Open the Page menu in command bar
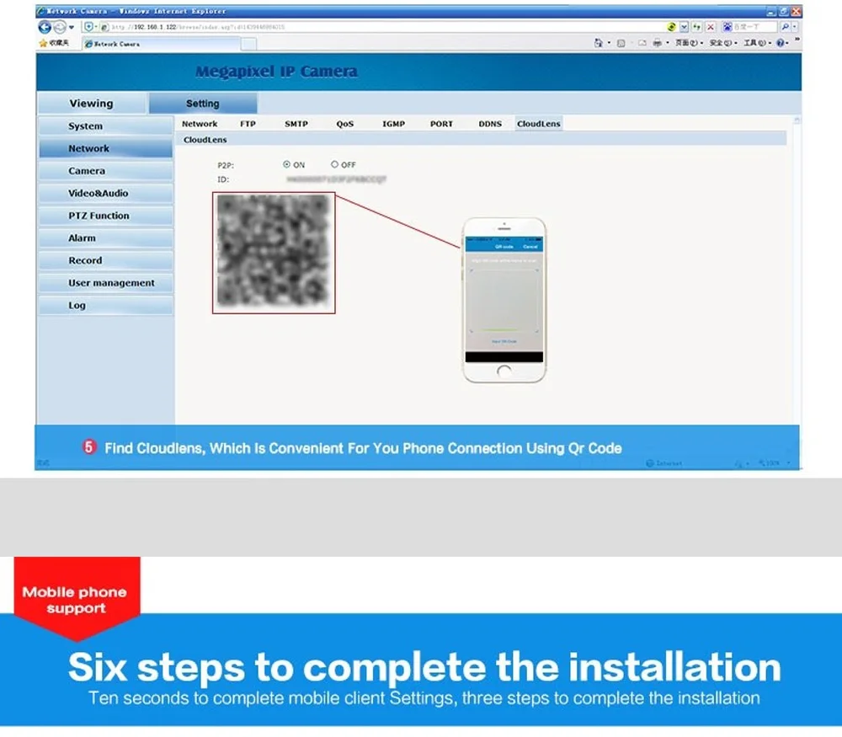Image resolution: width=842 pixels, height=737 pixels. point(689,43)
